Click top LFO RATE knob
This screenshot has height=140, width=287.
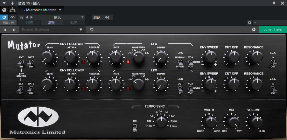(x=116, y=57)
